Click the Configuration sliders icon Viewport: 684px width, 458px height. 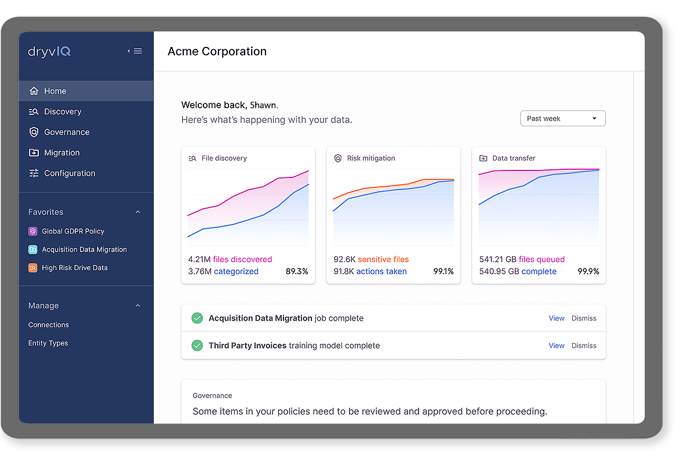[34, 173]
